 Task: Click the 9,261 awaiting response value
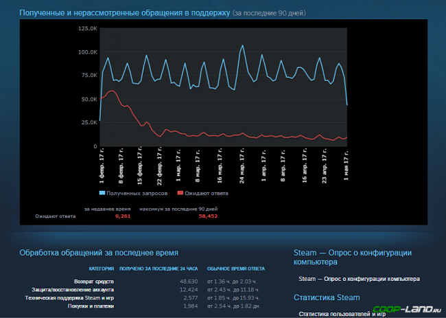123,216
